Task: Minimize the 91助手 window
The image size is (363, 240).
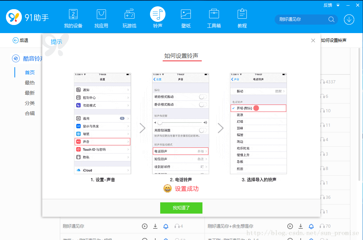Action: click(x=348, y=5)
